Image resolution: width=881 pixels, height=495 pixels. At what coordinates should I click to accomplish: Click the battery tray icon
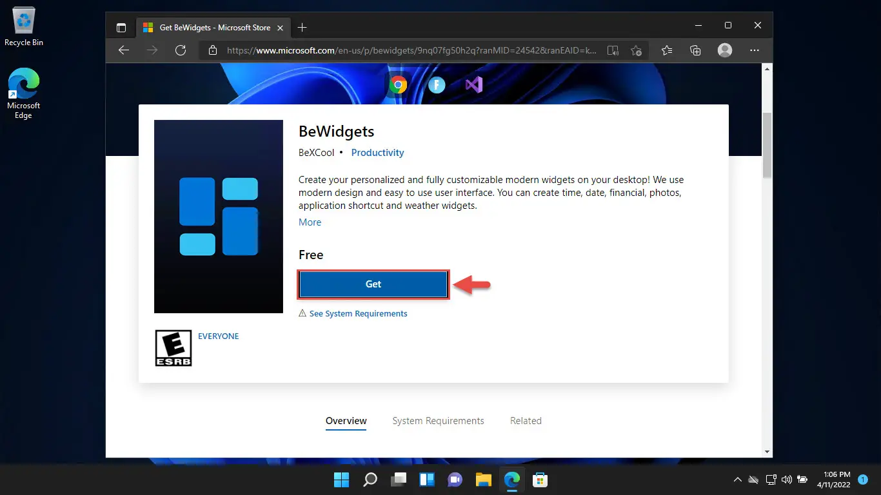click(x=802, y=480)
